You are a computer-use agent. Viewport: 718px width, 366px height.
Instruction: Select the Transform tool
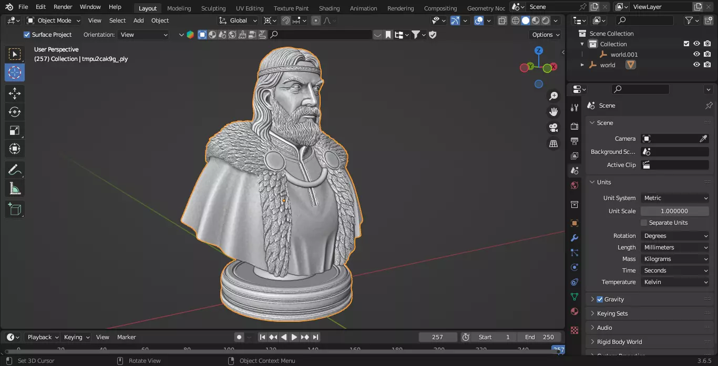15,149
